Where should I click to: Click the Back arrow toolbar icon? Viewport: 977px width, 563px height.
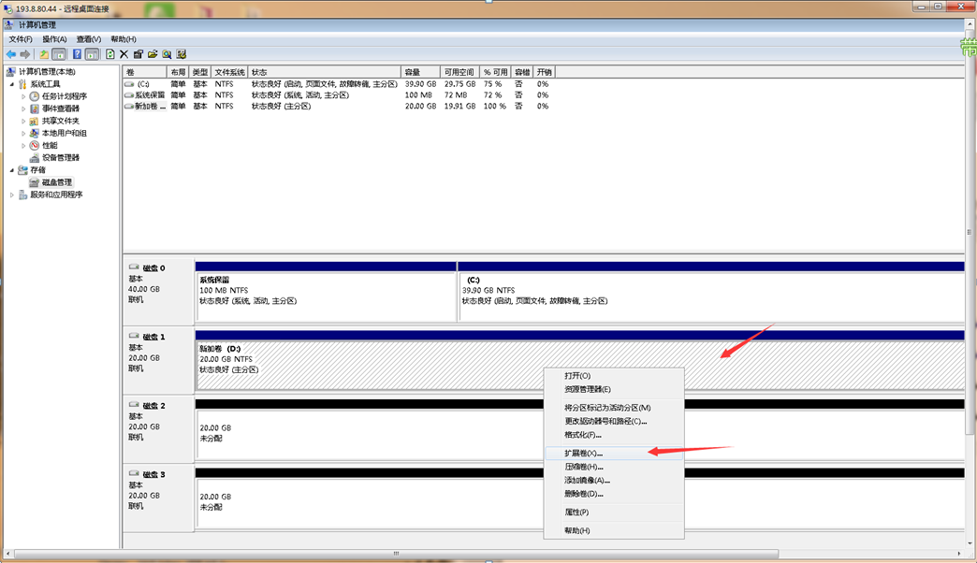tap(11, 54)
